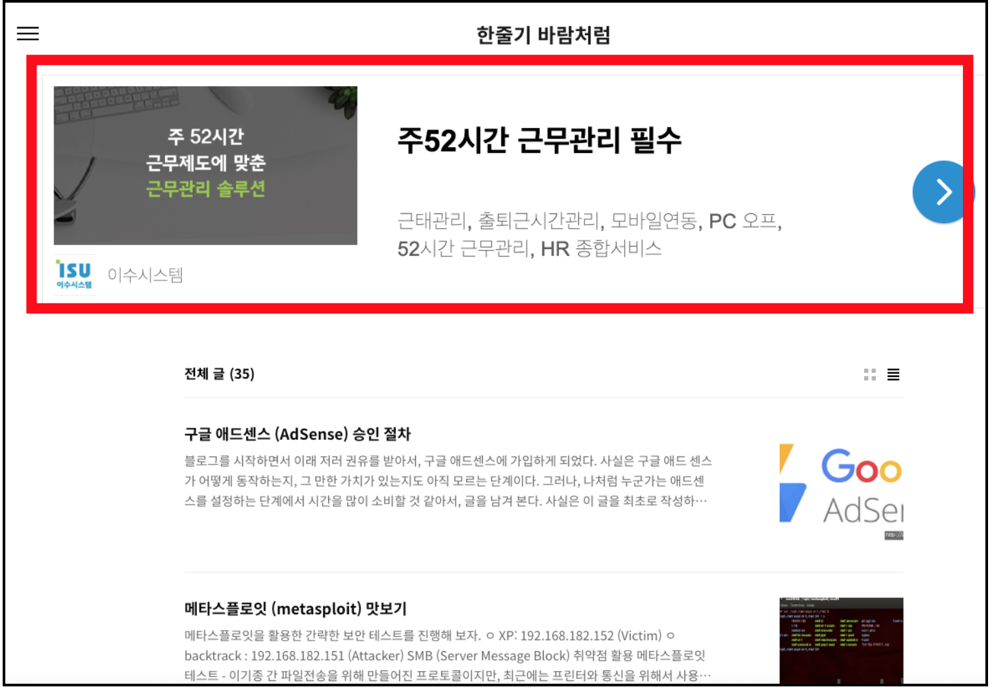Click AdSense post excerpt starting 블로그를 시작하면서
This screenshot has height=693, width=996.
click(x=448, y=481)
